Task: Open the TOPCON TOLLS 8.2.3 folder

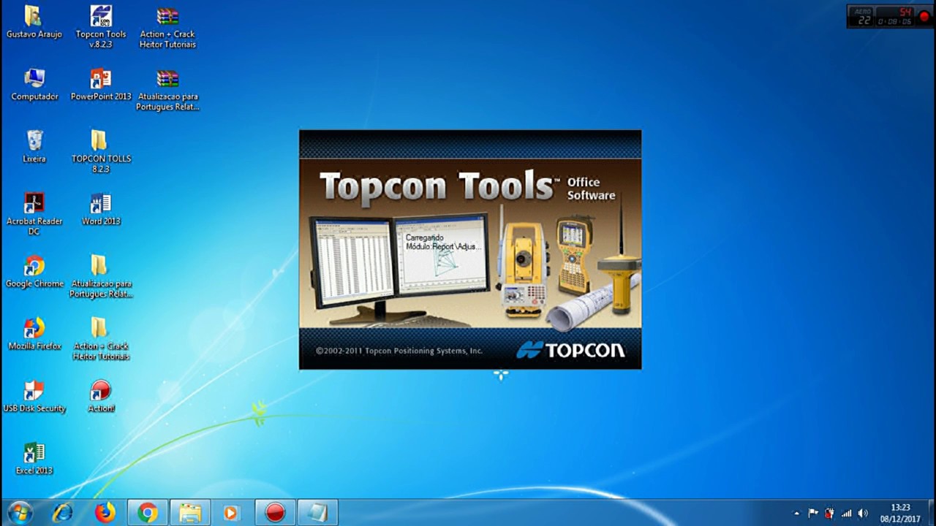Action: coord(101,152)
